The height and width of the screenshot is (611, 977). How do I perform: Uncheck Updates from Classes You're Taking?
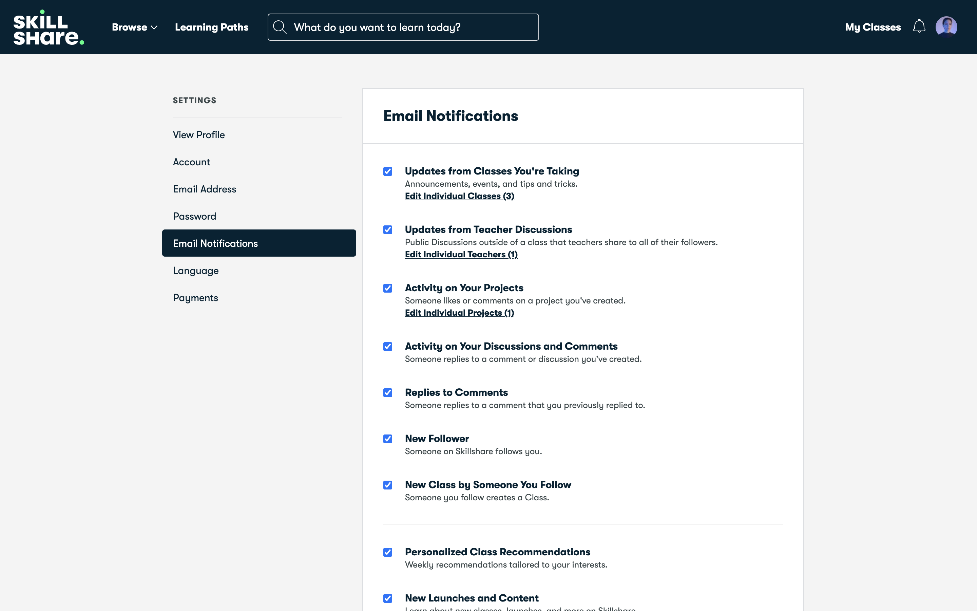(387, 171)
